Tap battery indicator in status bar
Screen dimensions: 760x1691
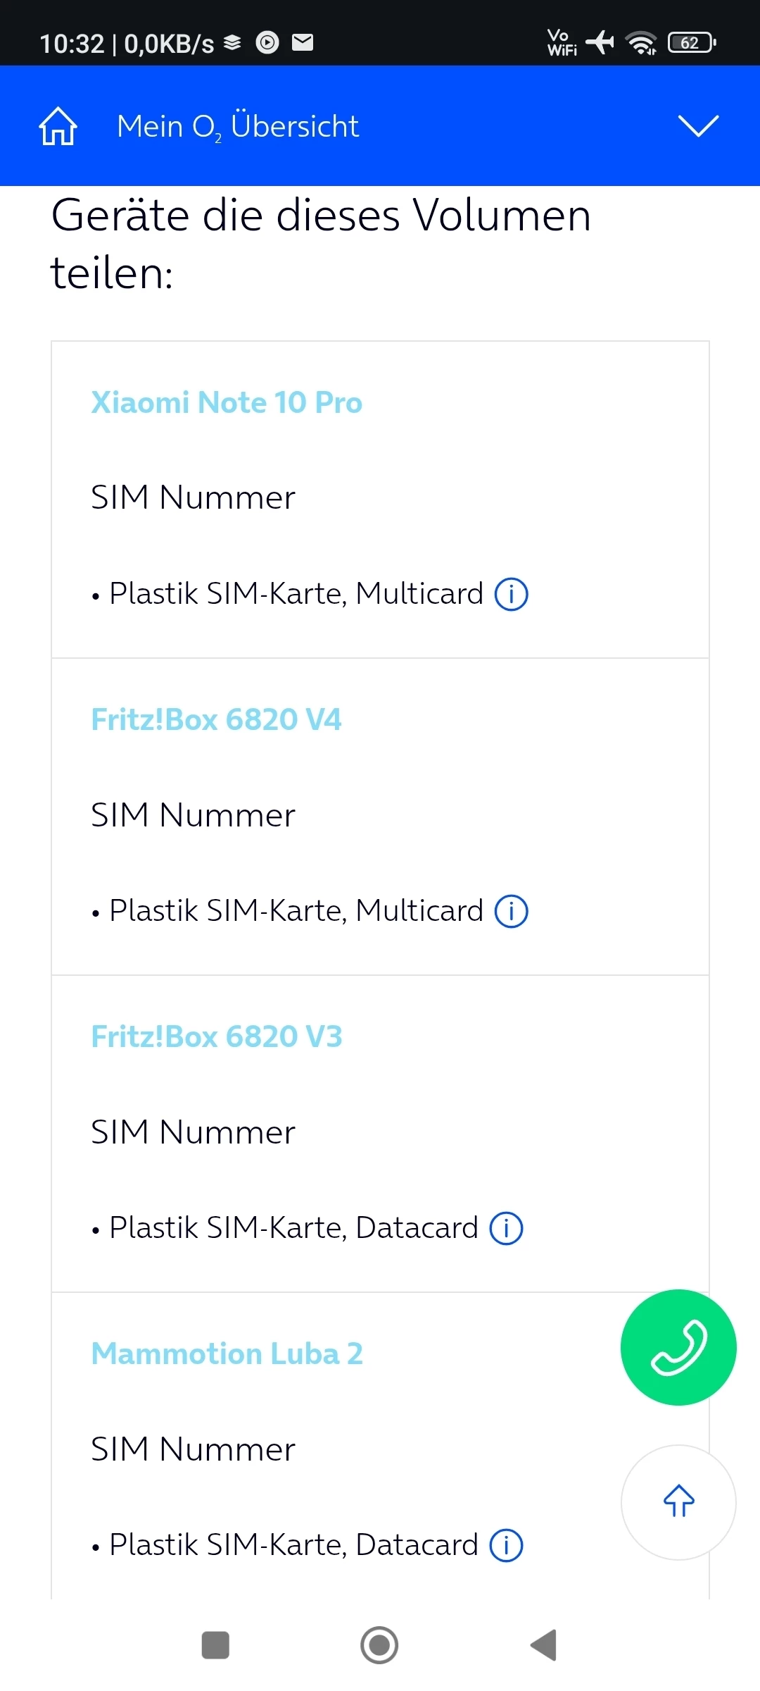coord(691,43)
